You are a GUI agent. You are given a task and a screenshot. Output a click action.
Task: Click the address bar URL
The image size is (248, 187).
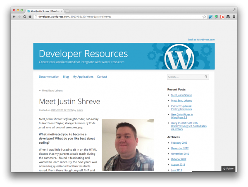75,17
